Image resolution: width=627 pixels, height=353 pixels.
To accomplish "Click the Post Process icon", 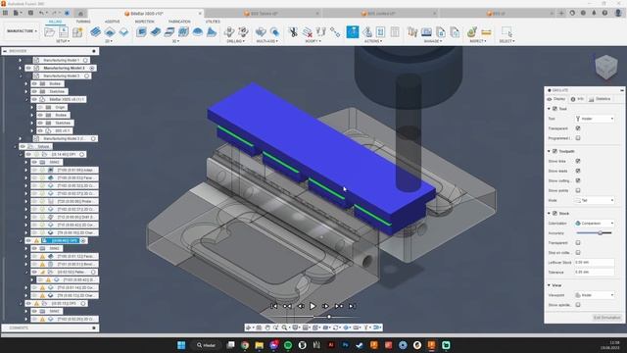I will click(367, 32).
